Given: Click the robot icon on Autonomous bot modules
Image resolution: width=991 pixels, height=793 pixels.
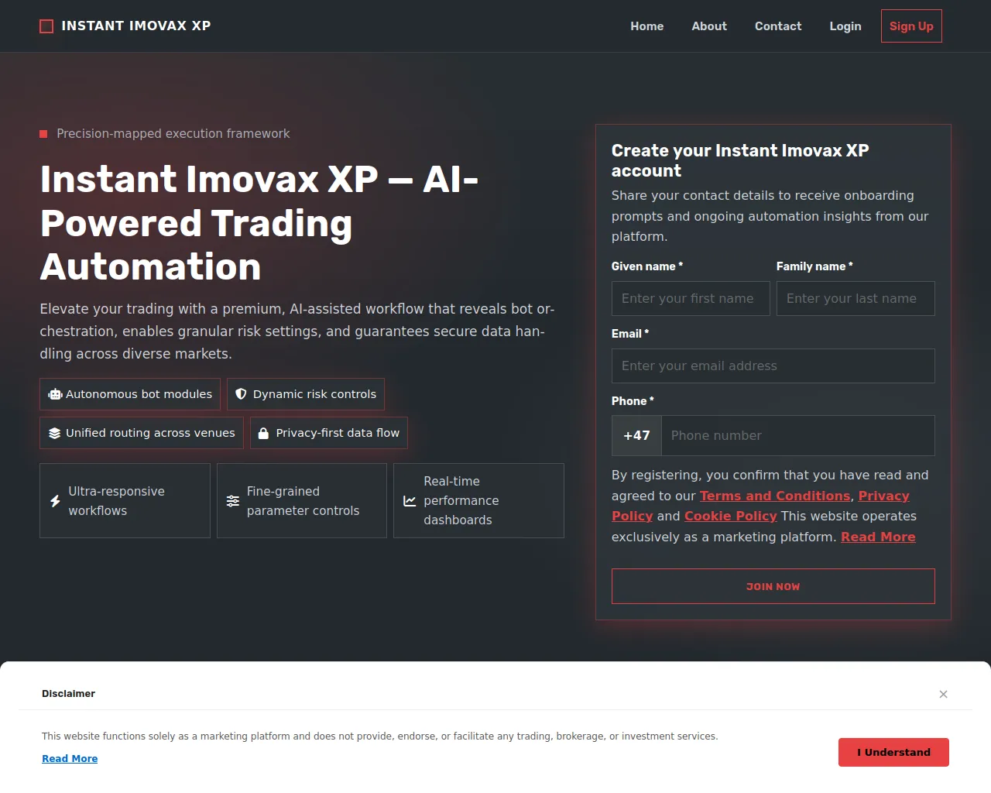Looking at the screenshot, I should [55, 394].
